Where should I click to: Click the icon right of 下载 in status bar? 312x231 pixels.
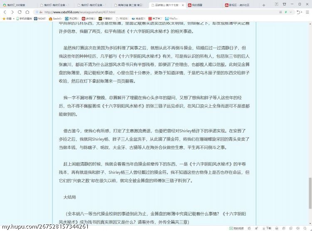[277, 229]
